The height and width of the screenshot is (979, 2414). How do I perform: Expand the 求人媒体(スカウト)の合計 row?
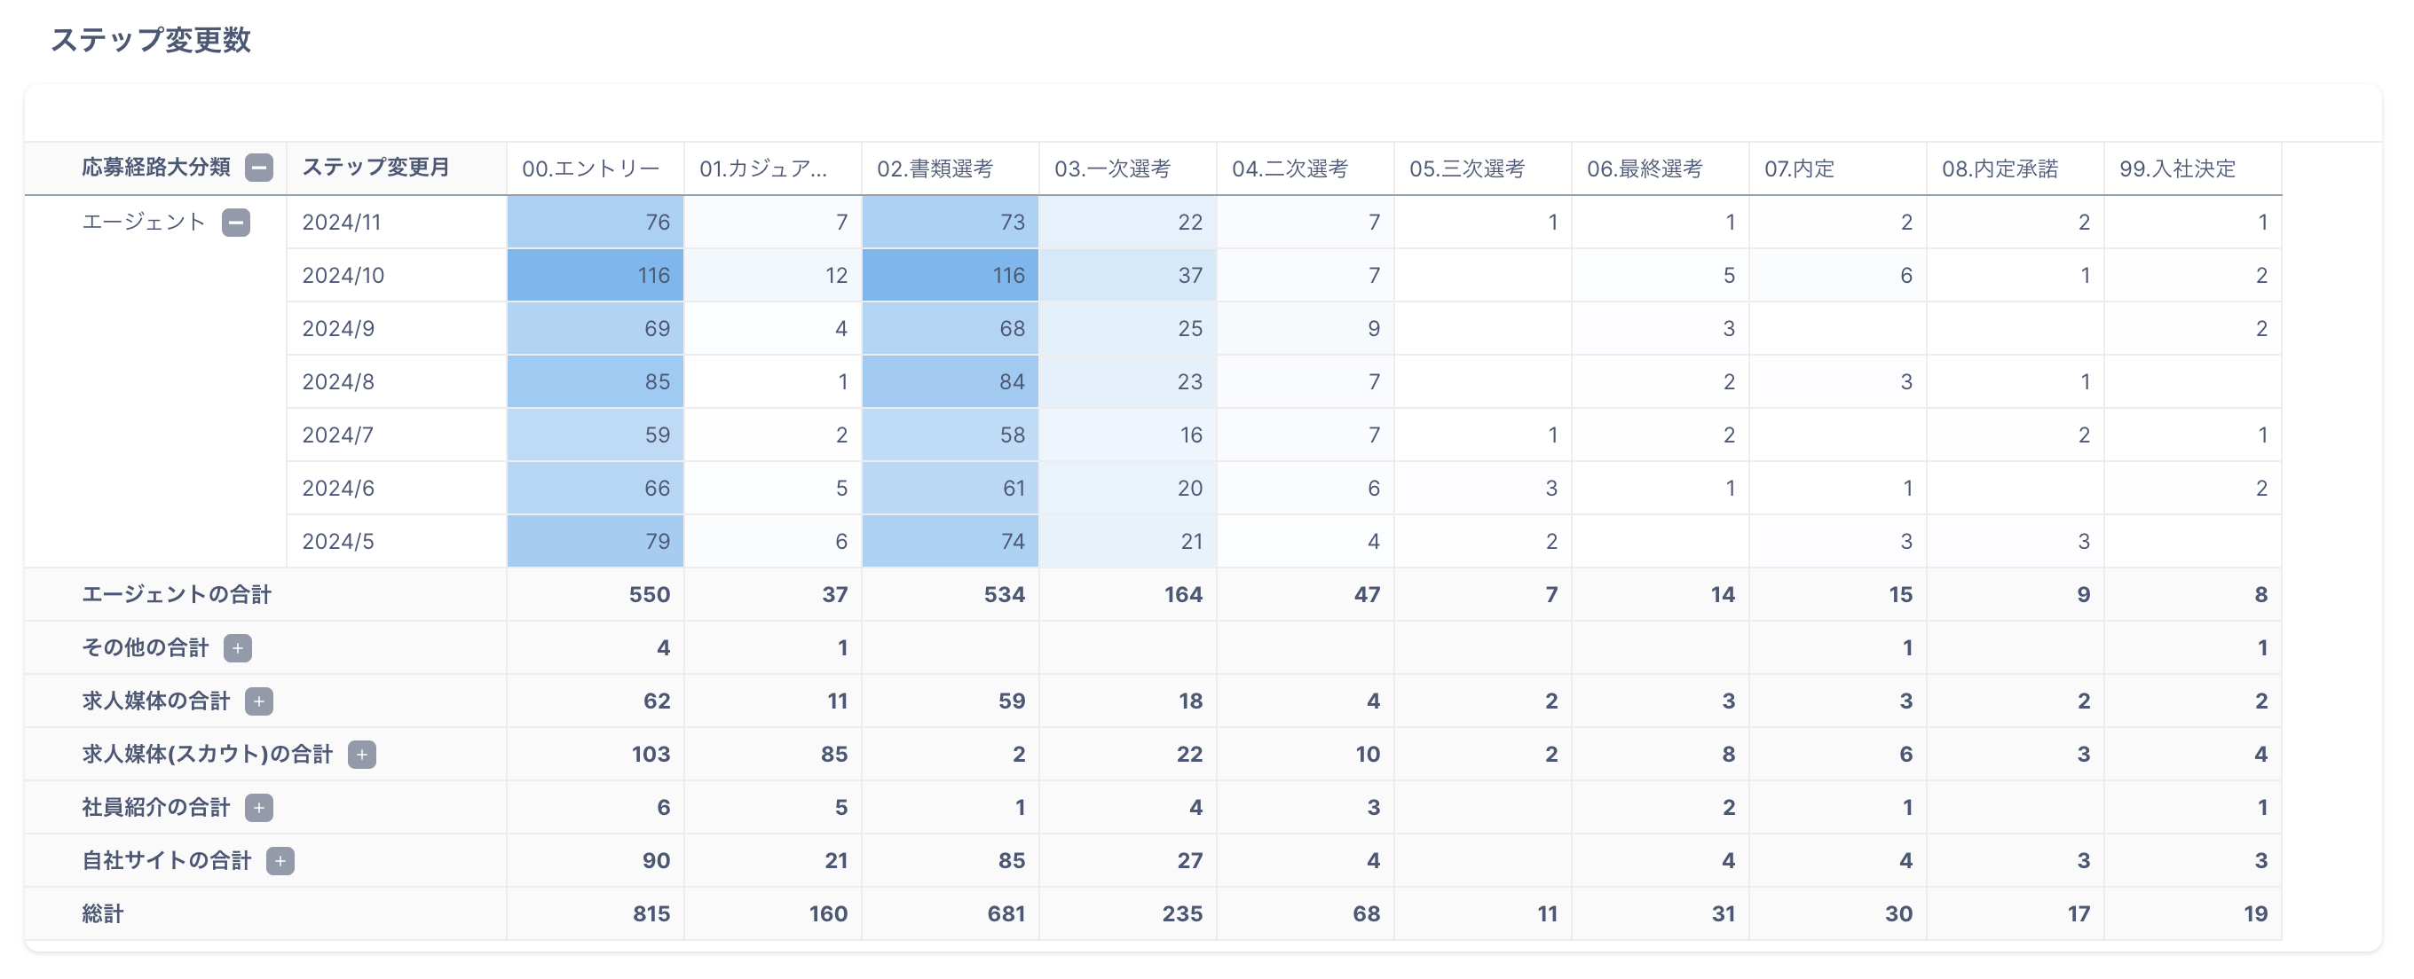point(362,755)
